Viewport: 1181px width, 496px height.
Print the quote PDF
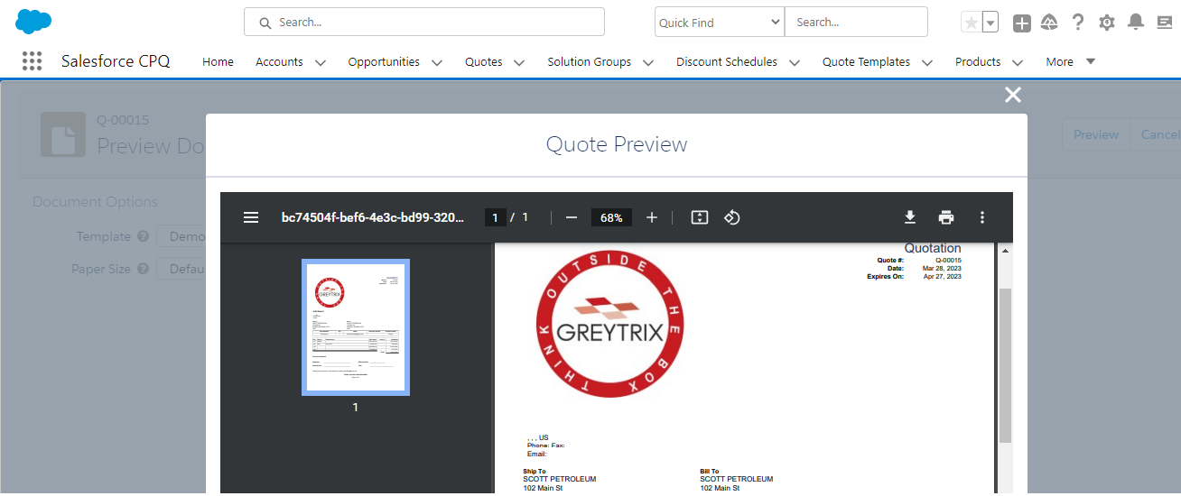pyautogui.click(x=945, y=217)
